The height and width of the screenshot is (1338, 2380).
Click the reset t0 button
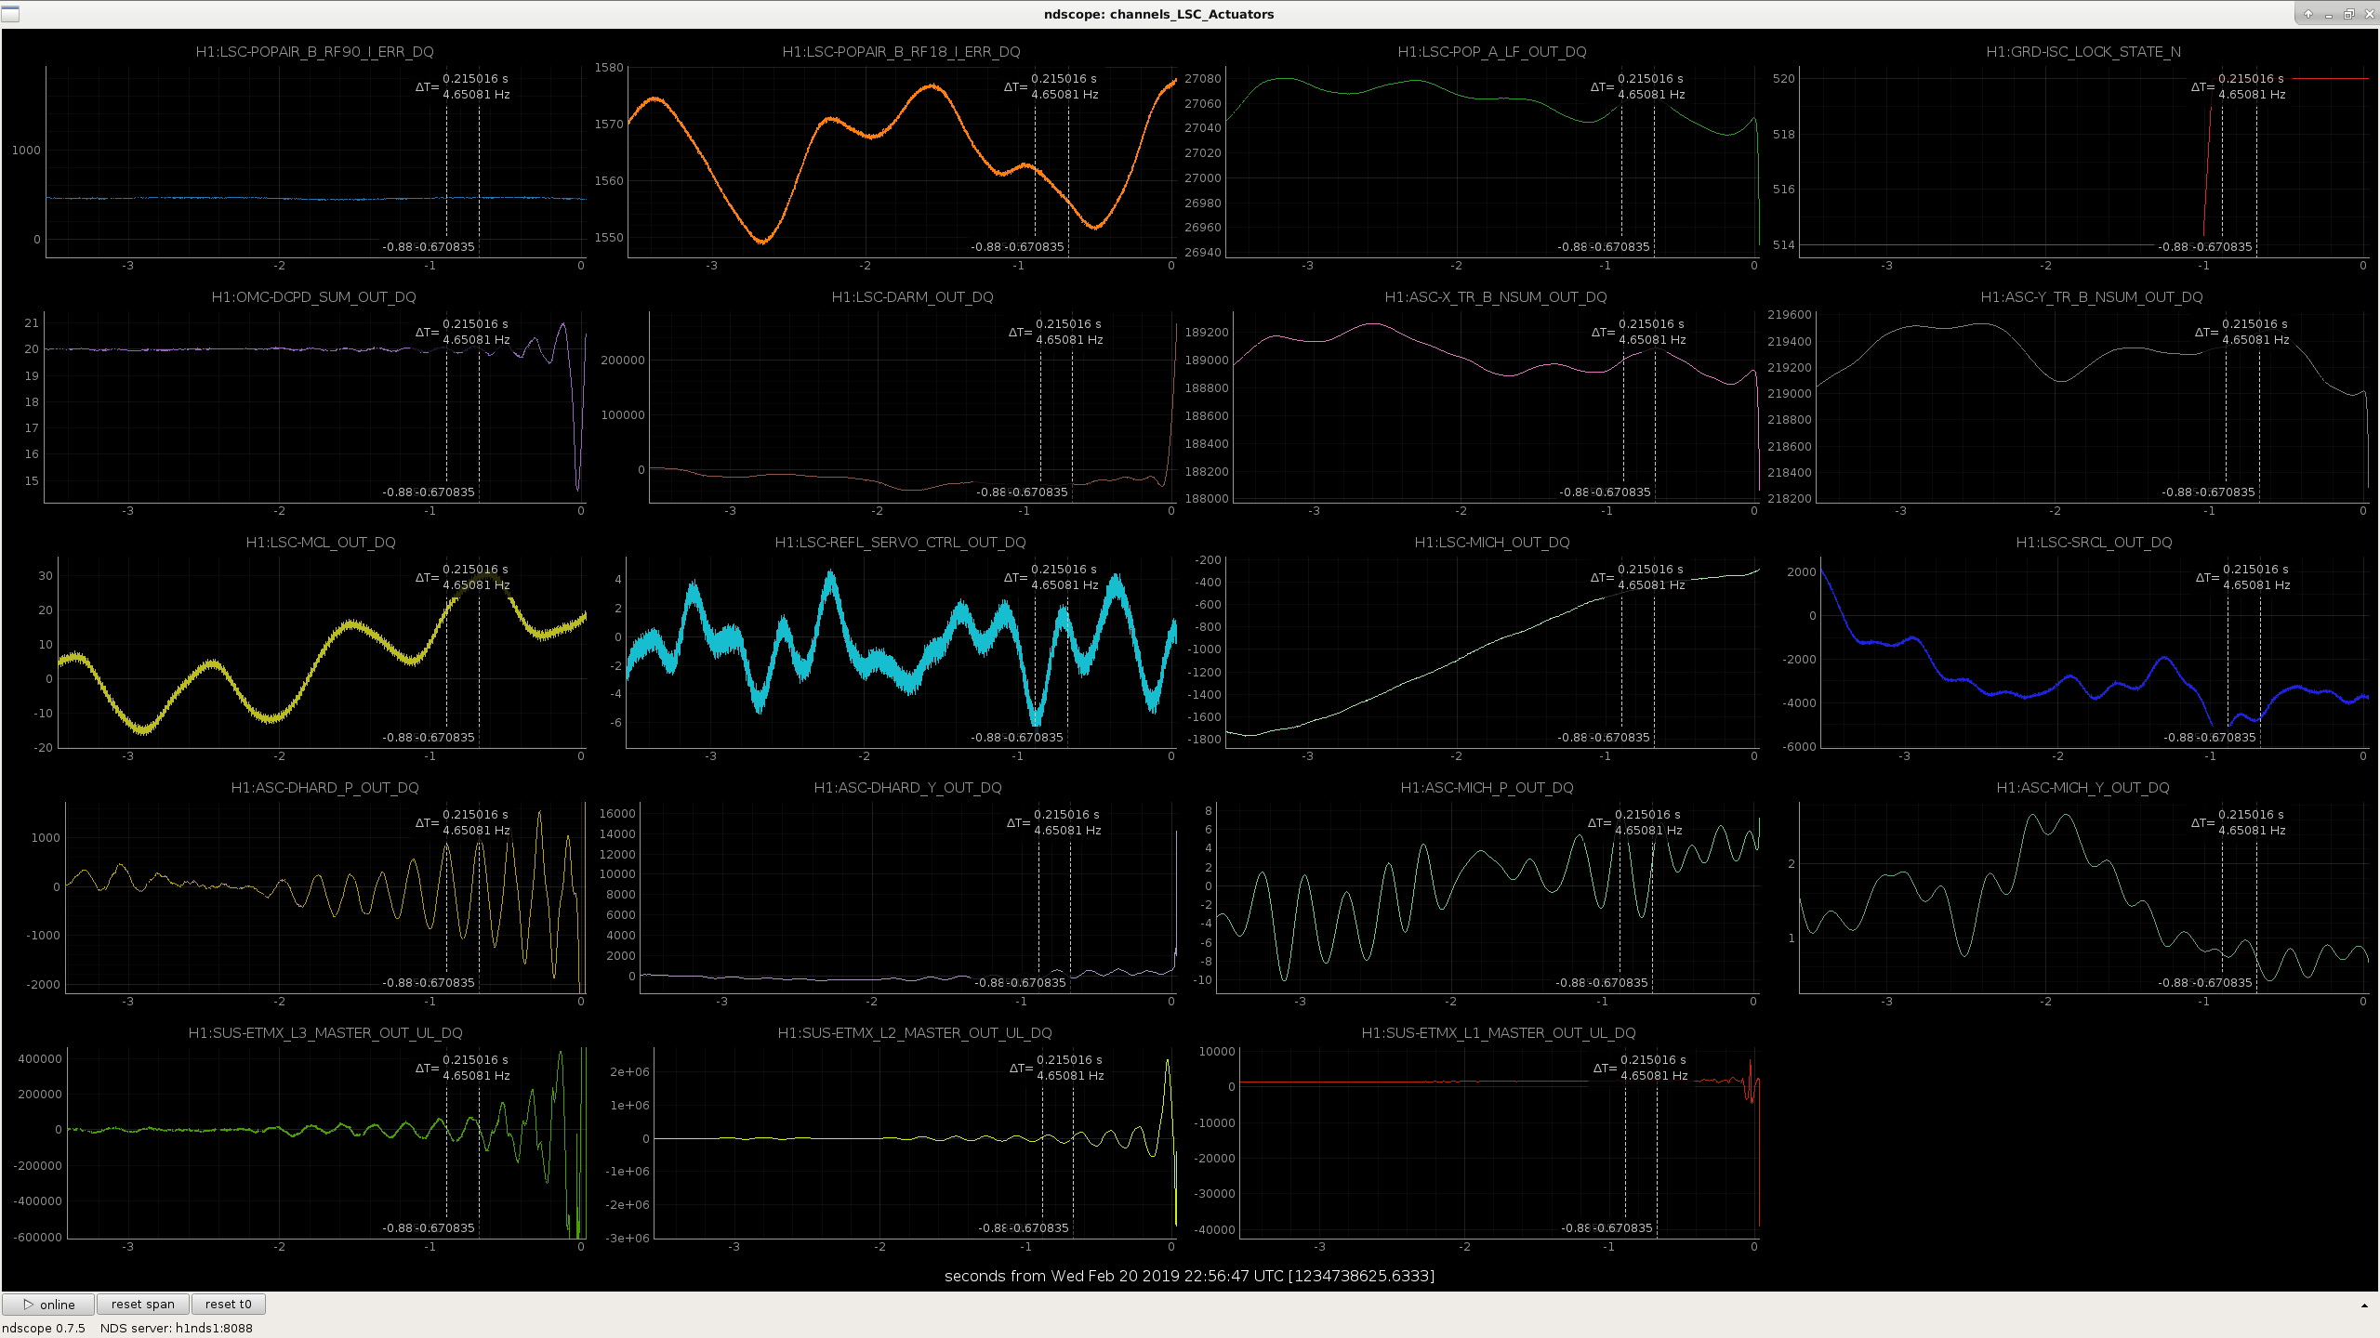click(229, 1305)
